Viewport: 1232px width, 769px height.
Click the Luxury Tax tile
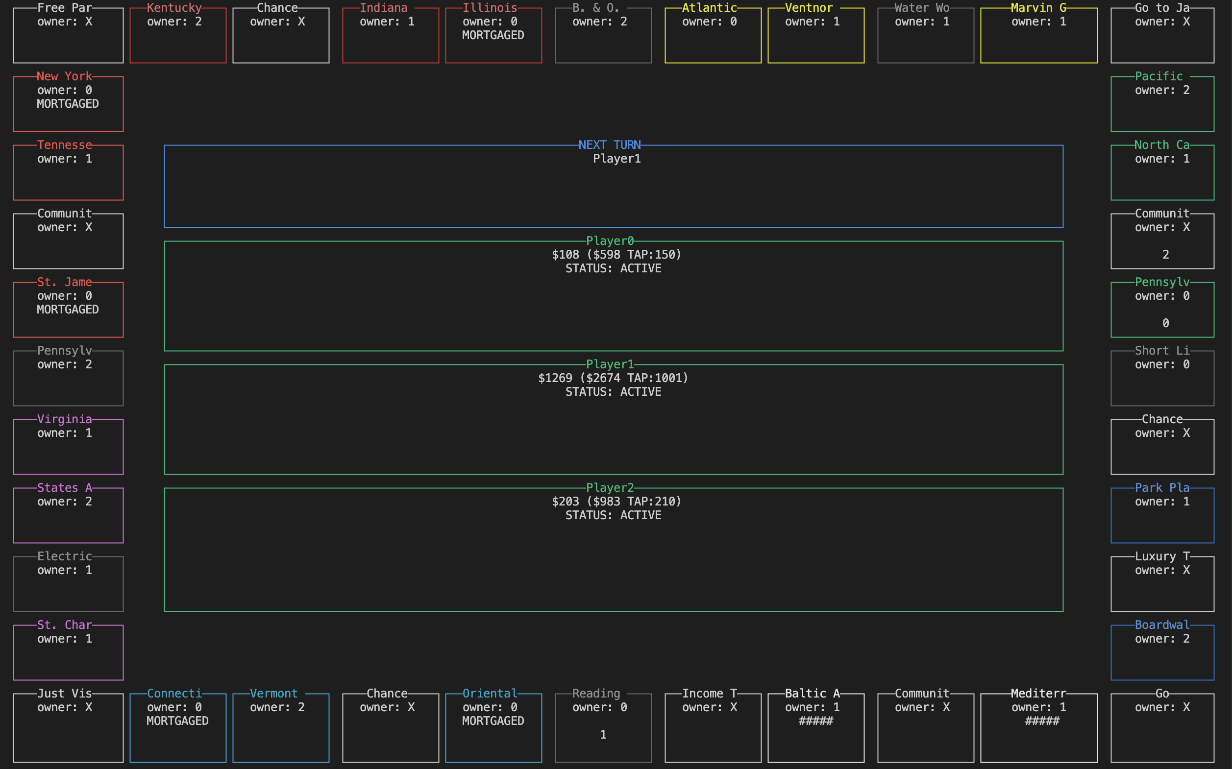[1162, 583]
